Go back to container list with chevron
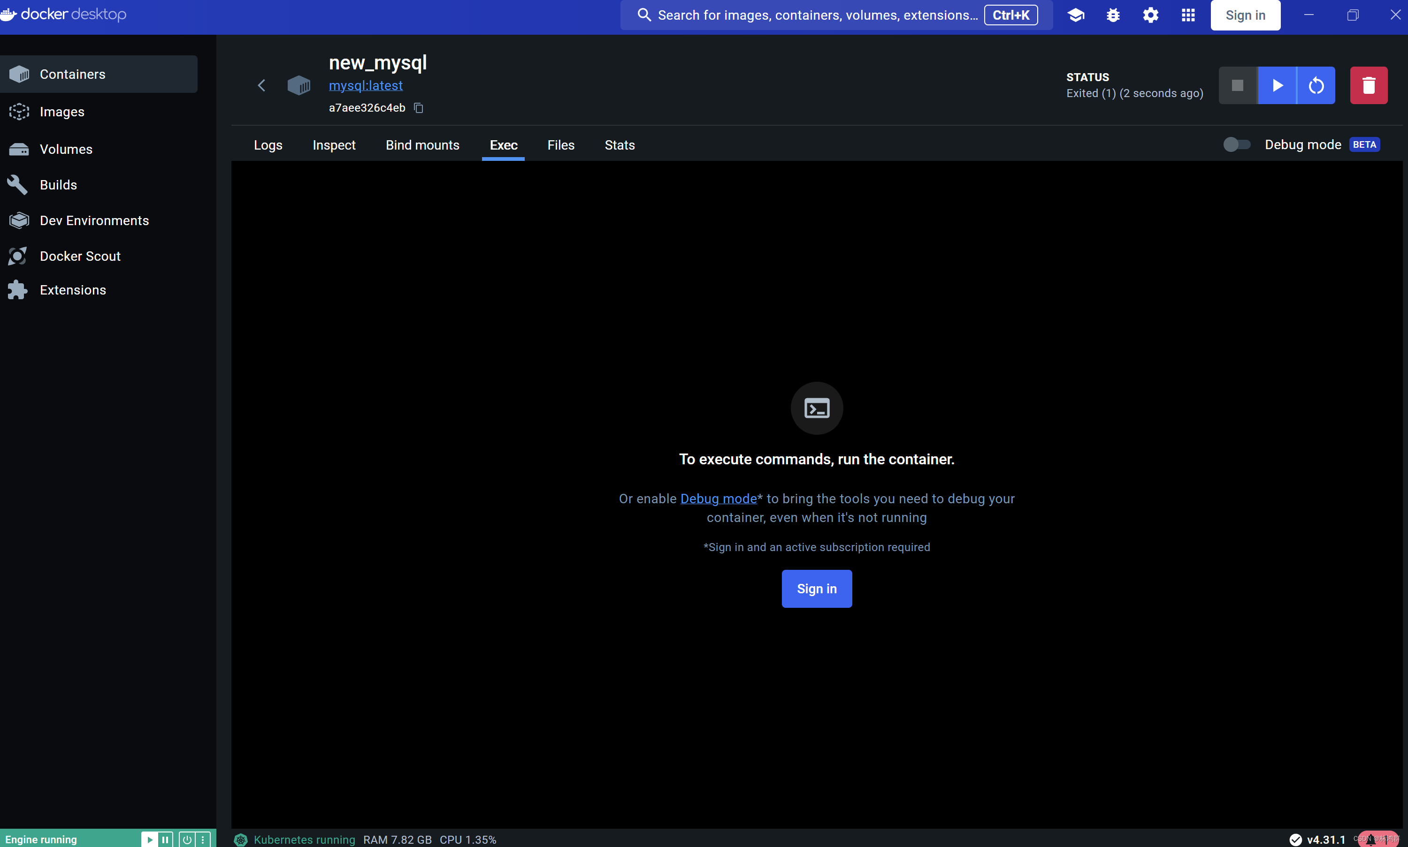This screenshot has height=847, width=1408. pyautogui.click(x=261, y=86)
